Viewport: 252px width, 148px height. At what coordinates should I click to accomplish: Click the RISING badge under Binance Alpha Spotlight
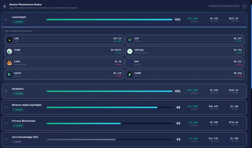(x=18, y=110)
